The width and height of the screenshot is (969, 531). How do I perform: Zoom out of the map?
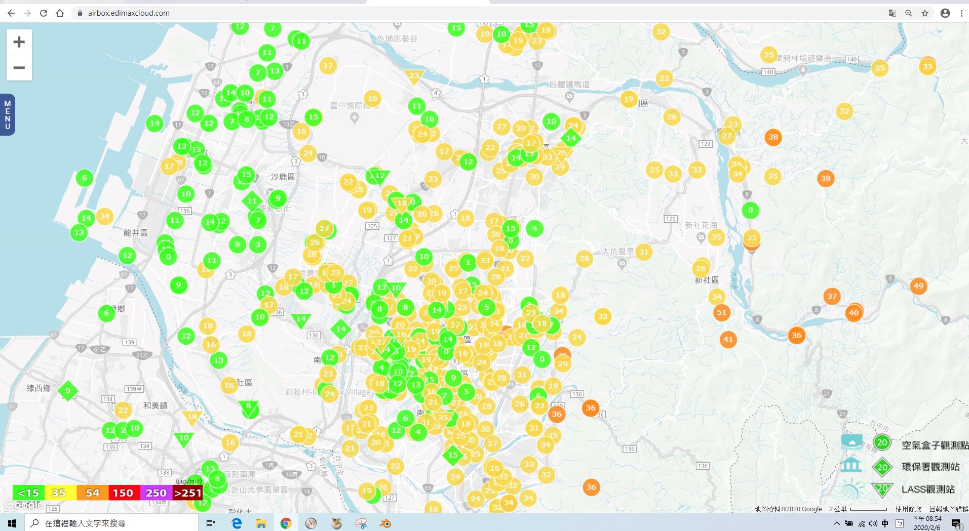(19, 68)
